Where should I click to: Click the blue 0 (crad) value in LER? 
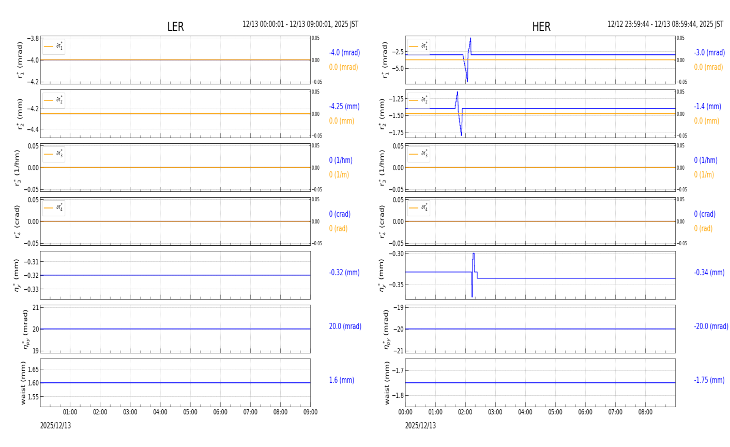(340, 214)
